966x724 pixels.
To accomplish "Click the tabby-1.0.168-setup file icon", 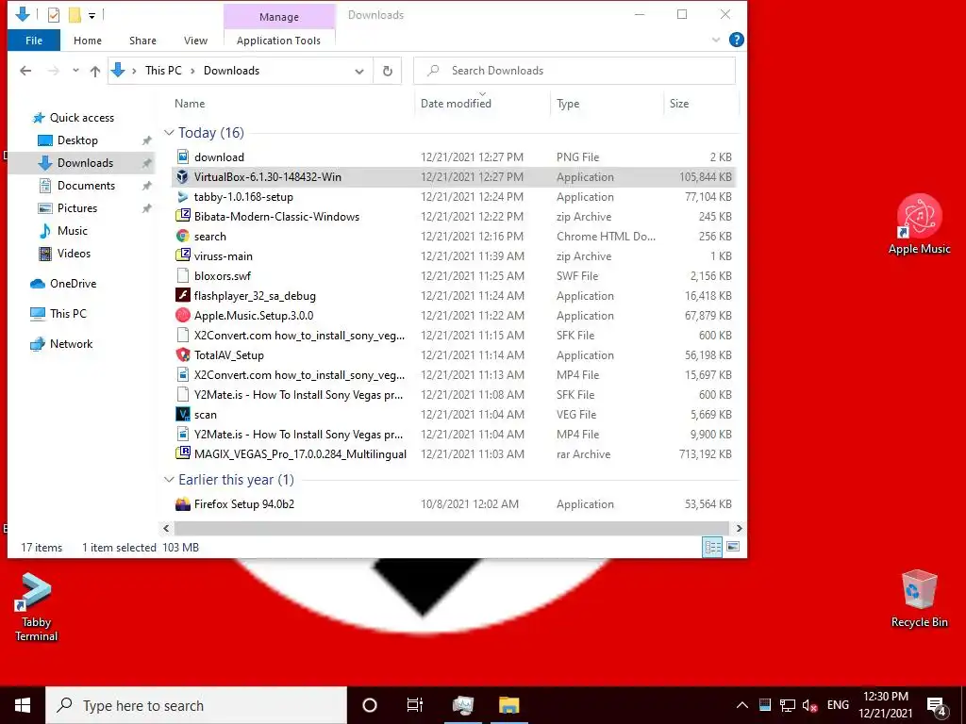I will click(x=182, y=197).
